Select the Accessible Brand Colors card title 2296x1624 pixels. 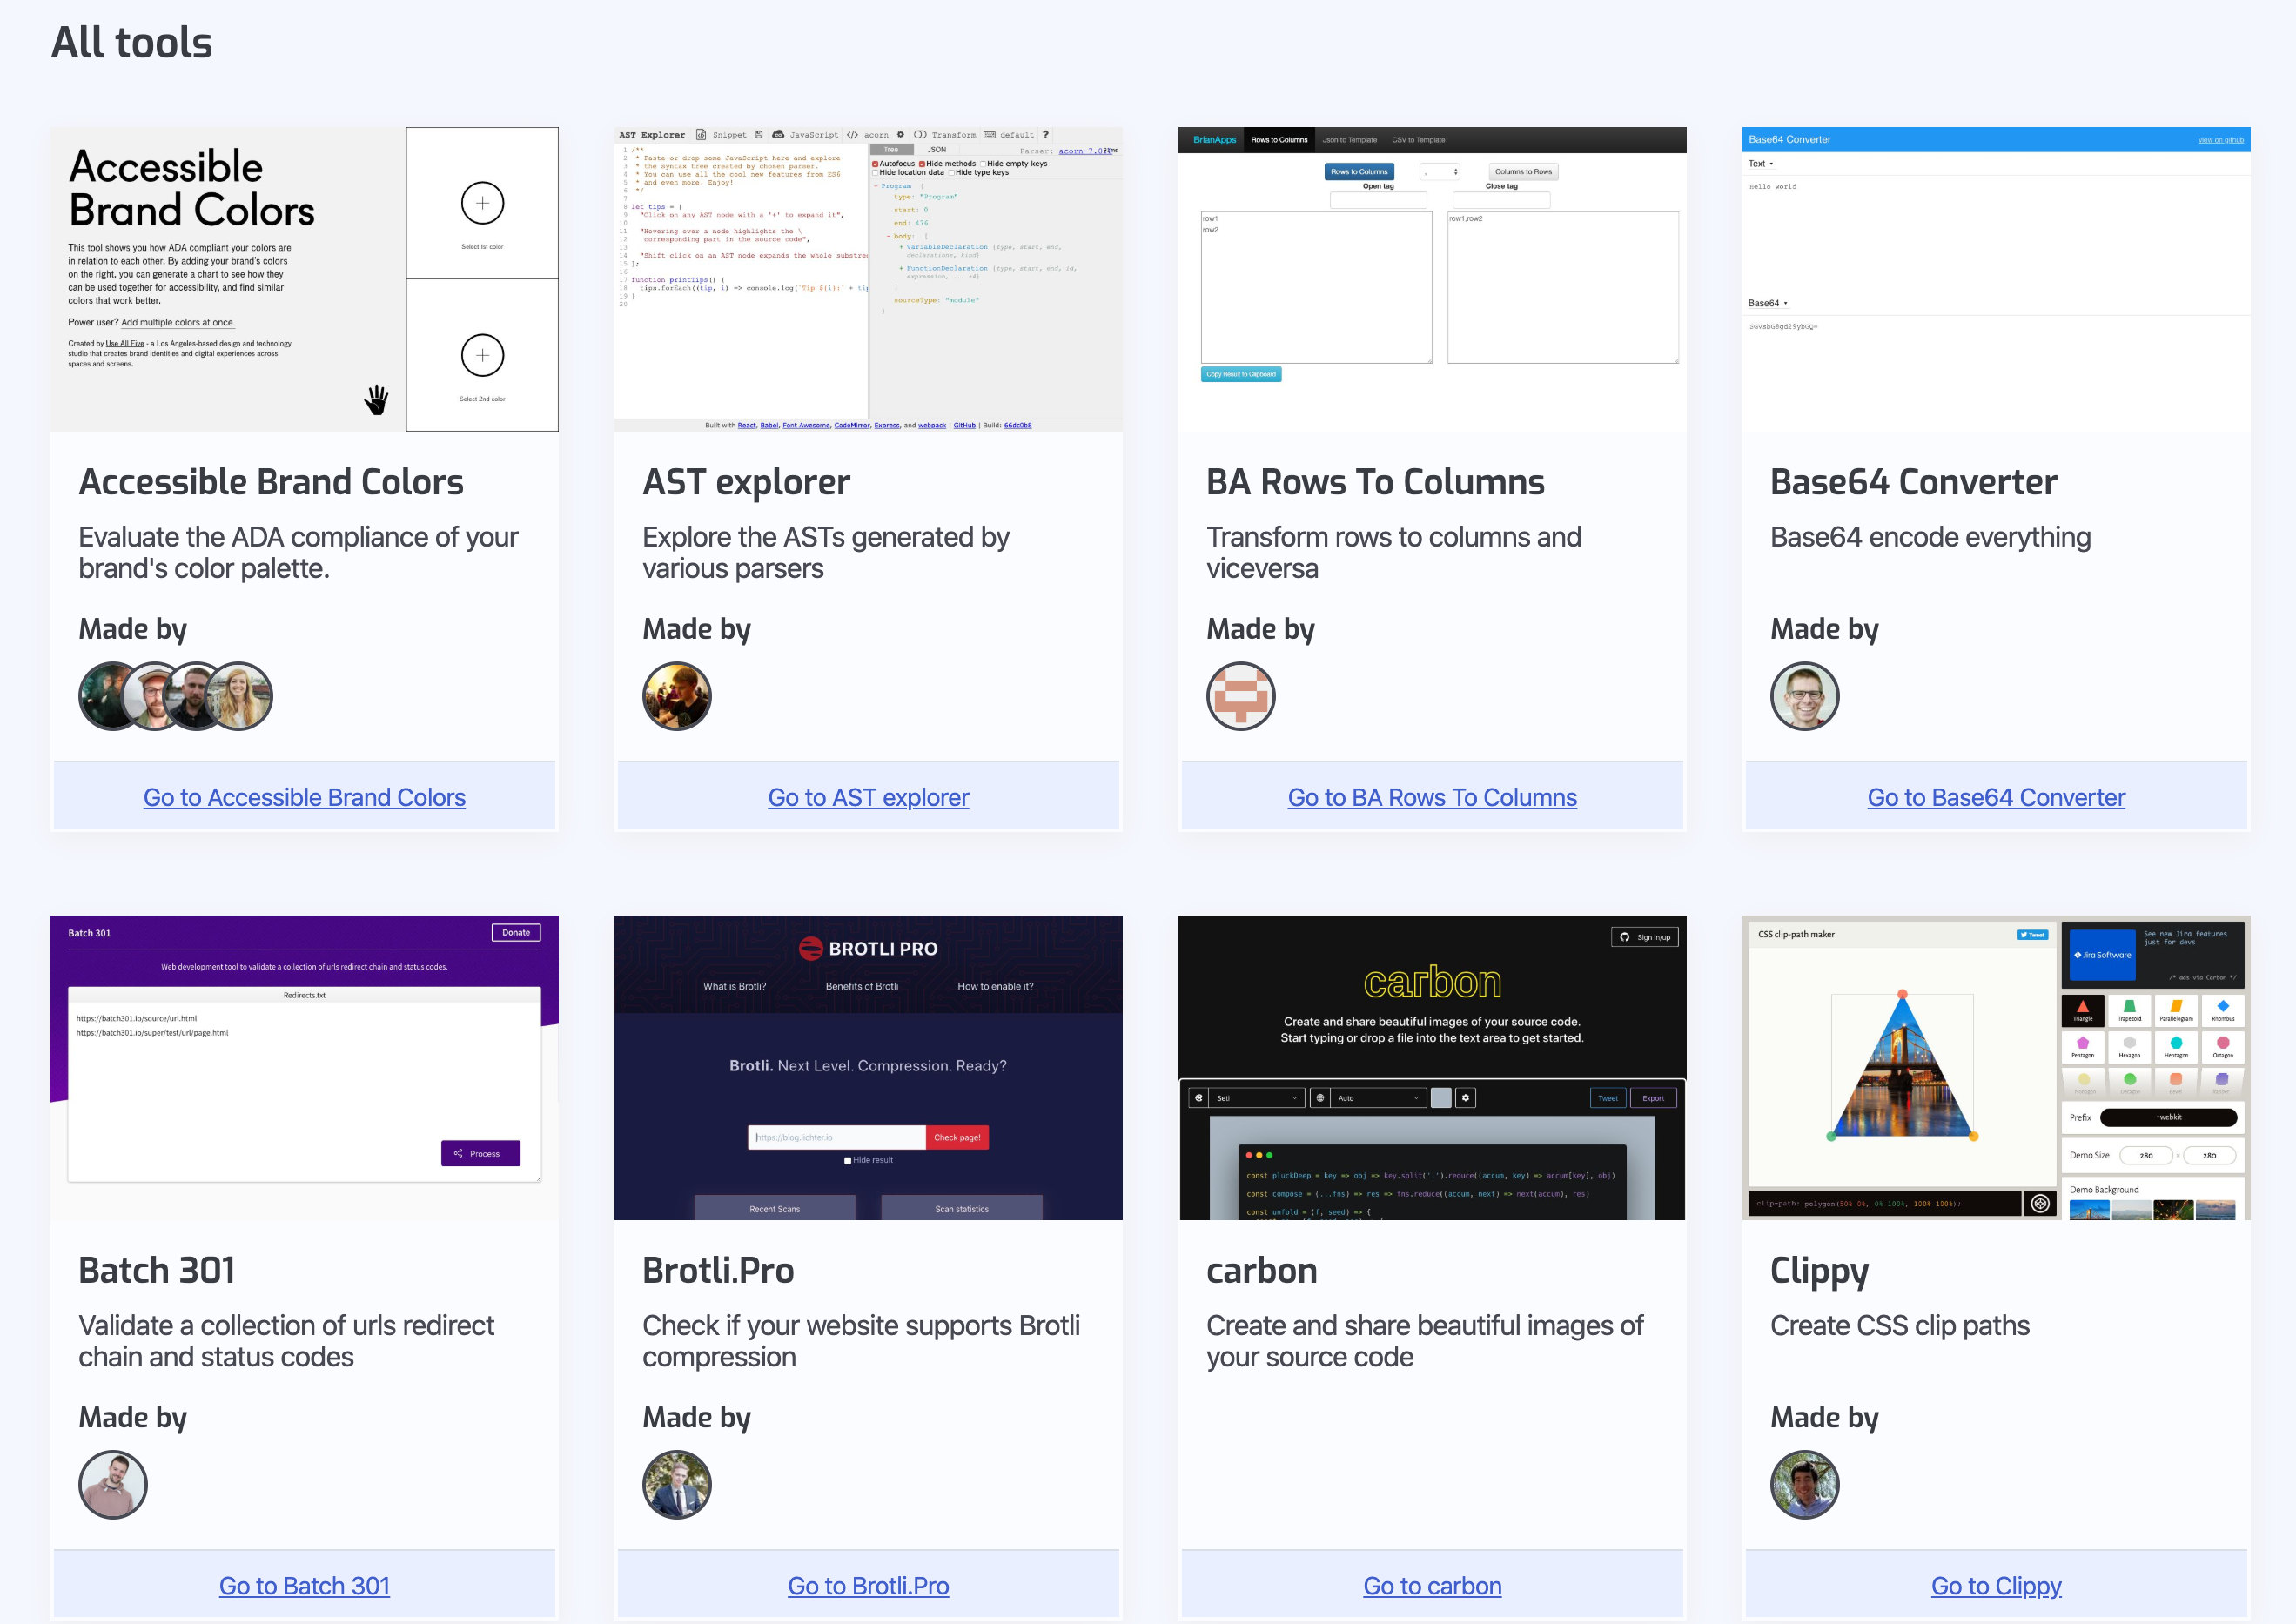click(271, 482)
